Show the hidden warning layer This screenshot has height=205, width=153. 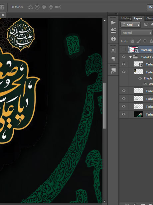click(124, 49)
